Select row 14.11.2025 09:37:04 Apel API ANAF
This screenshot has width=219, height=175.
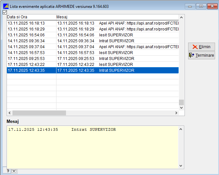(x=93, y=47)
